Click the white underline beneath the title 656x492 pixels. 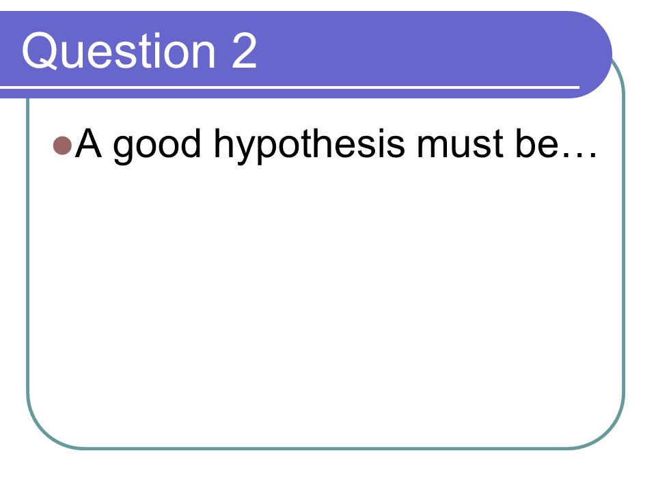tap(290, 87)
